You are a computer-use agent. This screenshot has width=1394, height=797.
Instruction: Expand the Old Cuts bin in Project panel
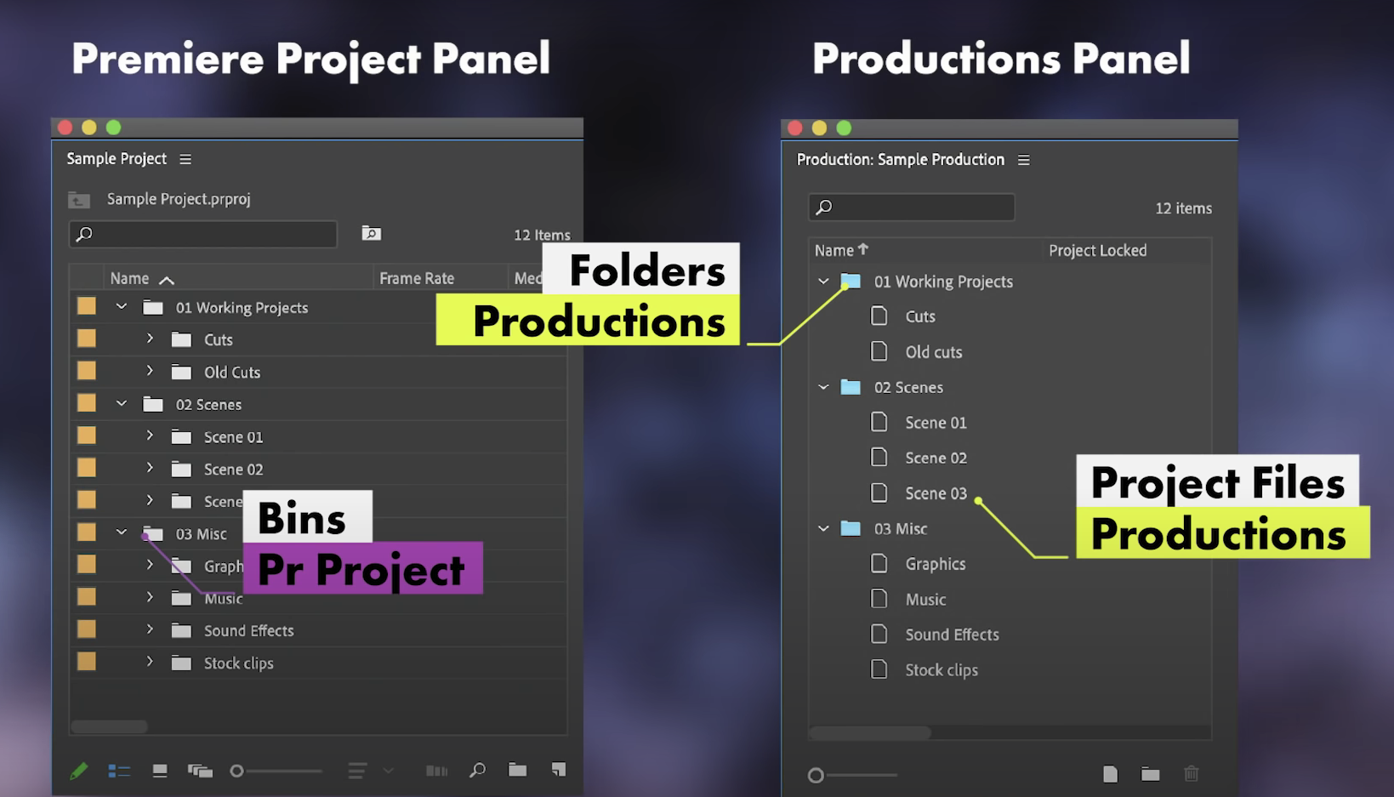150,372
